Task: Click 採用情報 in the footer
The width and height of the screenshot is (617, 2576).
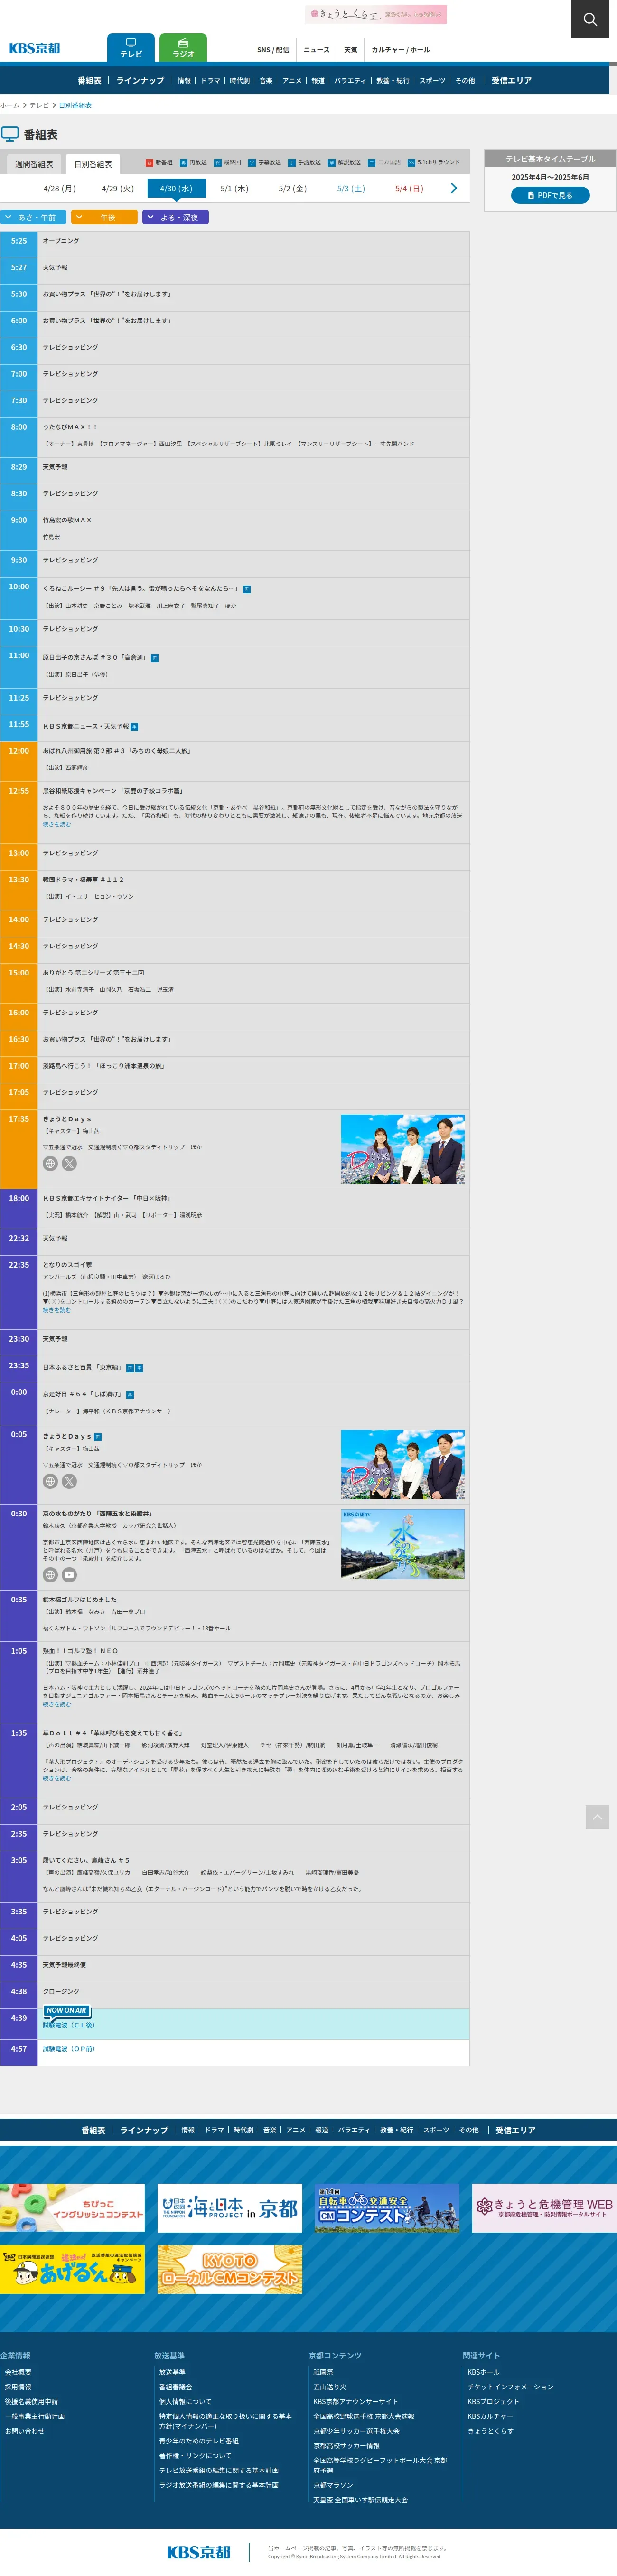Action: tap(18, 2387)
